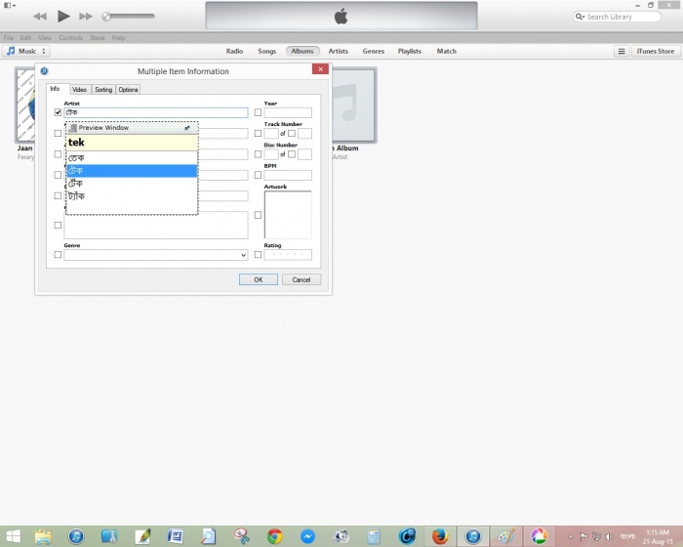Click the typed text 'tek' in Preview Window
Viewport: 683px width, 547px height.
76,143
